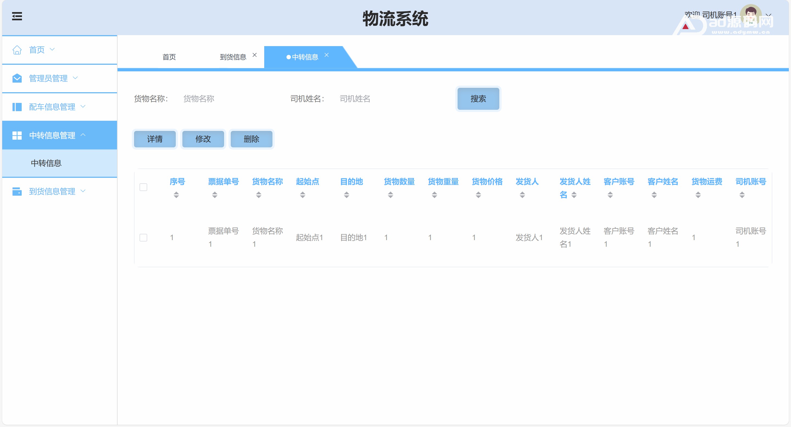Screen dimensions: 791x427
Task: Click the 删除 button
Action: [x=251, y=139]
